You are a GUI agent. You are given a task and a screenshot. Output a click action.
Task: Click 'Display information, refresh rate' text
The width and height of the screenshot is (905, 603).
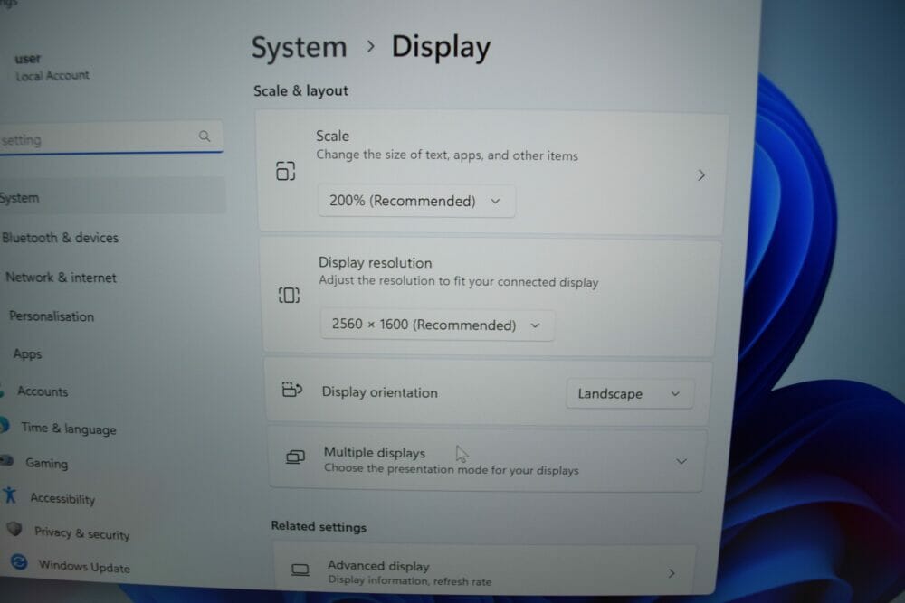pos(409,580)
